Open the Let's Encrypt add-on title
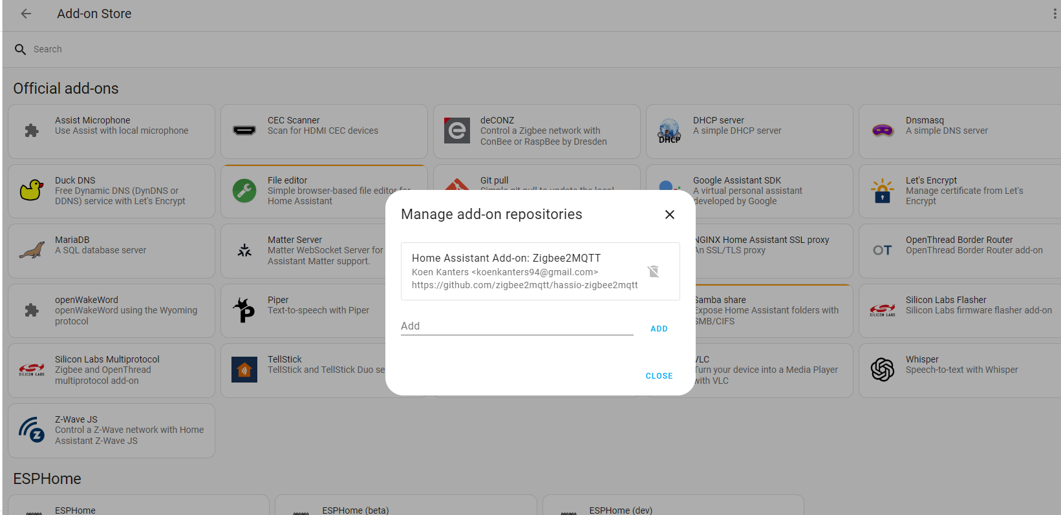Viewport: 1061px width, 515px height. coord(931,180)
